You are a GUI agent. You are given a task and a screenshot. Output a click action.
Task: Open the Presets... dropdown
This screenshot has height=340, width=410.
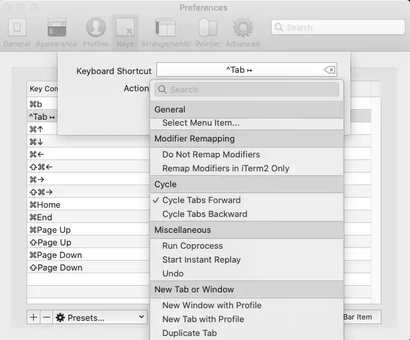coord(100,318)
